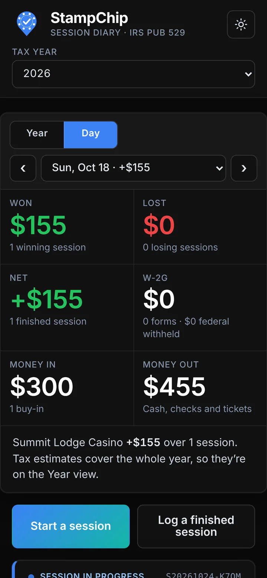The width and height of the screenshot is (267, 578).
Task: Click the W-2G $0 forms card
Action: [x=200, y=308]
